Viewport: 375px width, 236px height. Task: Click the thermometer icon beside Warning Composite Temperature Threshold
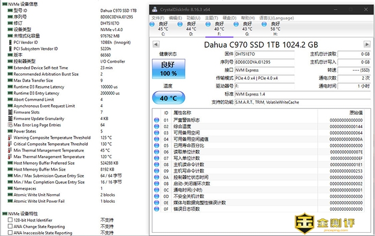tap(9, 138)
